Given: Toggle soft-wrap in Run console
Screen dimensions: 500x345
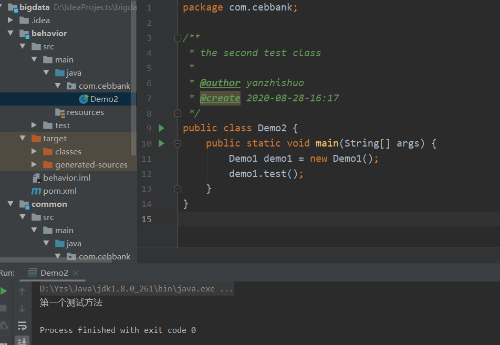Looking at the screenshot, I should tap(22, 326).
